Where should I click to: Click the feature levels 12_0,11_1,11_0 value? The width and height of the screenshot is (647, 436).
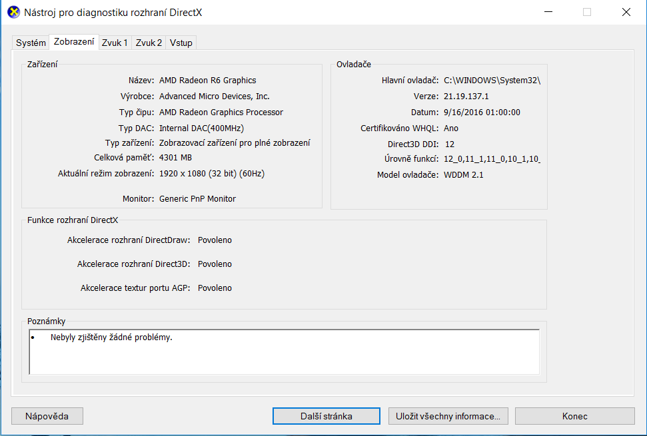pyautogui.click(x=492, y=159)
